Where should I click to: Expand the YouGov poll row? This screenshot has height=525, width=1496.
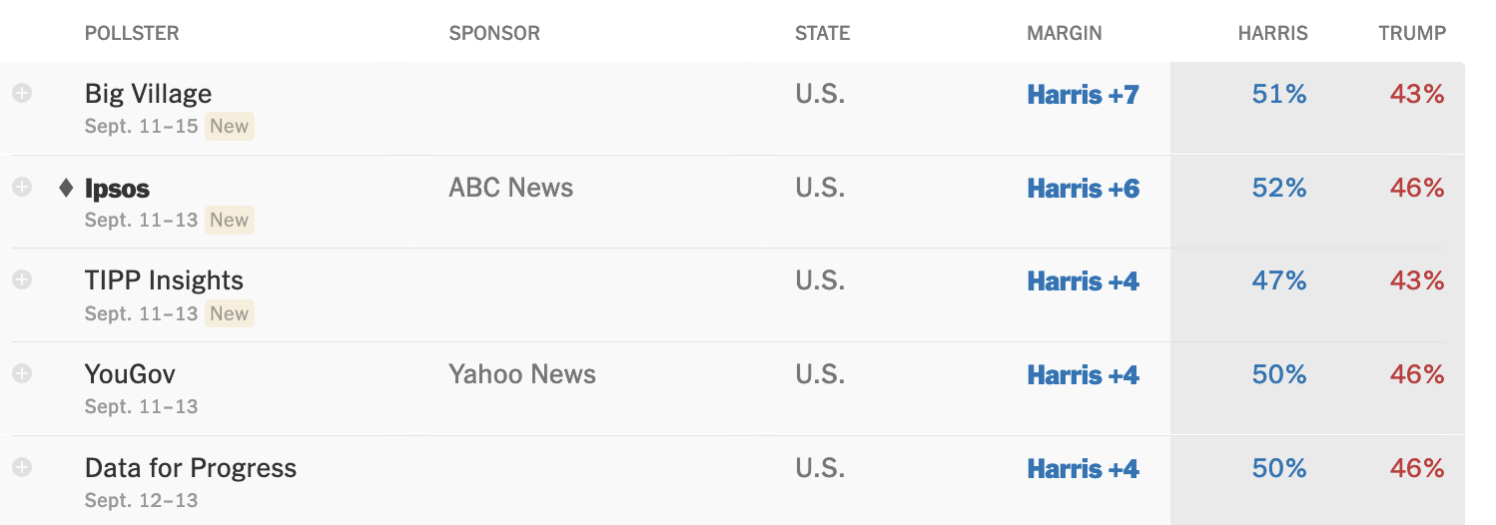22,373
